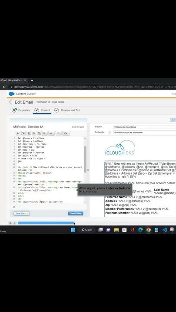Click the 'Member Preferences' preview text
176x312 pixels.
(120, 209)
